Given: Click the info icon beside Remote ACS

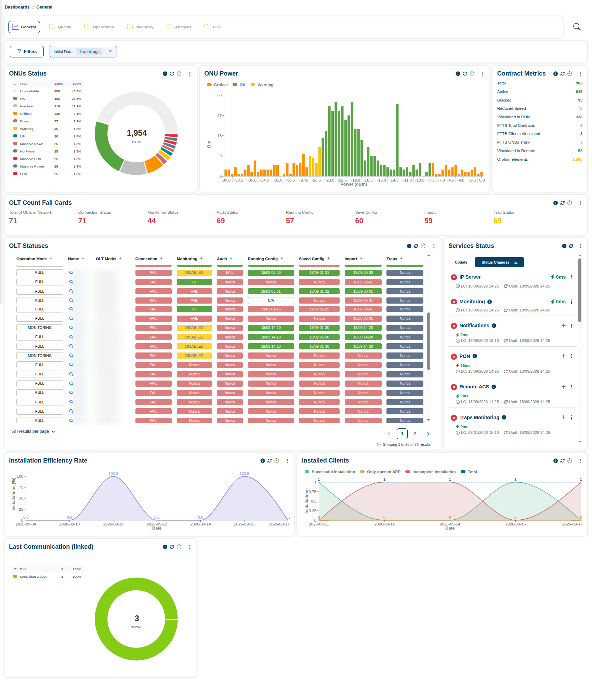Looking at the screenshot, I should click(x=494, y=387).
